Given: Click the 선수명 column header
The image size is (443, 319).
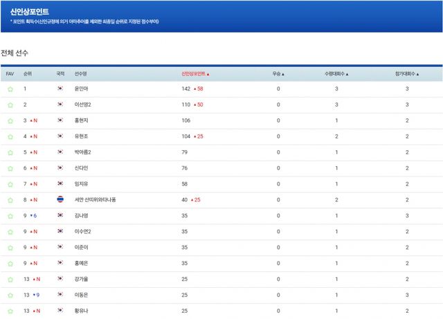Looking at the screenshot, I should pyautogui.click(x=81, y=73).
